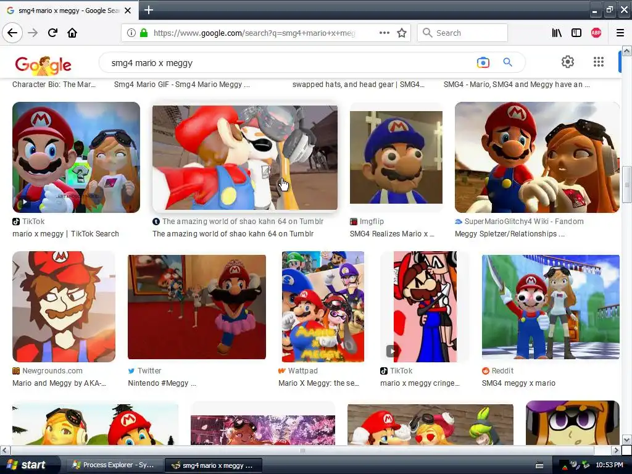Click the Imgflip source label
The image size is (632, 474).
[372, 222]
